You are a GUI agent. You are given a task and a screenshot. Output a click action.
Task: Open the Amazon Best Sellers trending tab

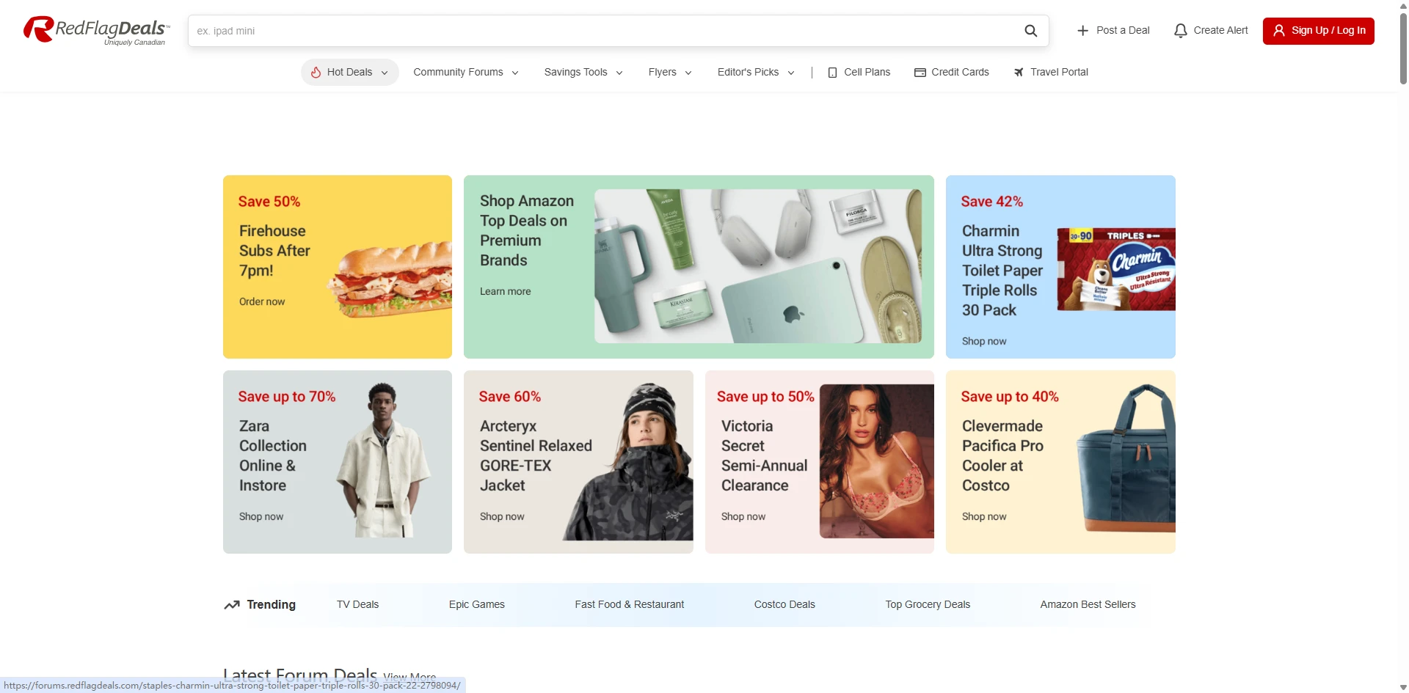point(1087,604)
